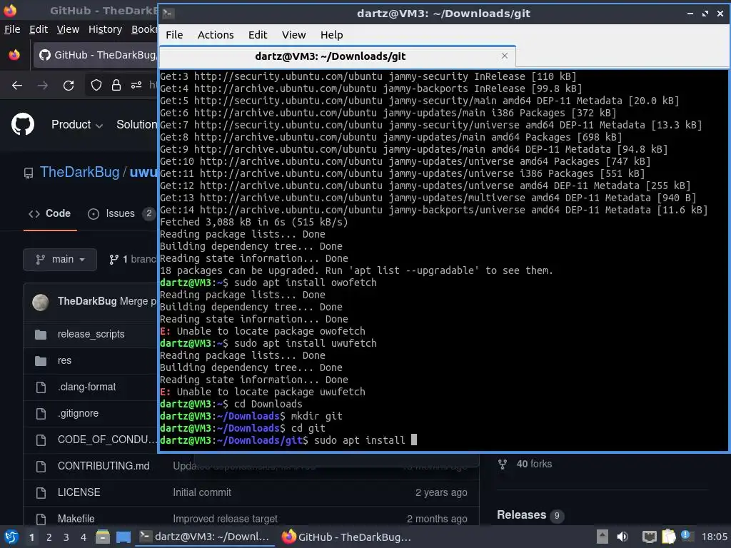The image size is (731, 548).
Task: Open the Makefile file
Action: (x=76, y=519)
